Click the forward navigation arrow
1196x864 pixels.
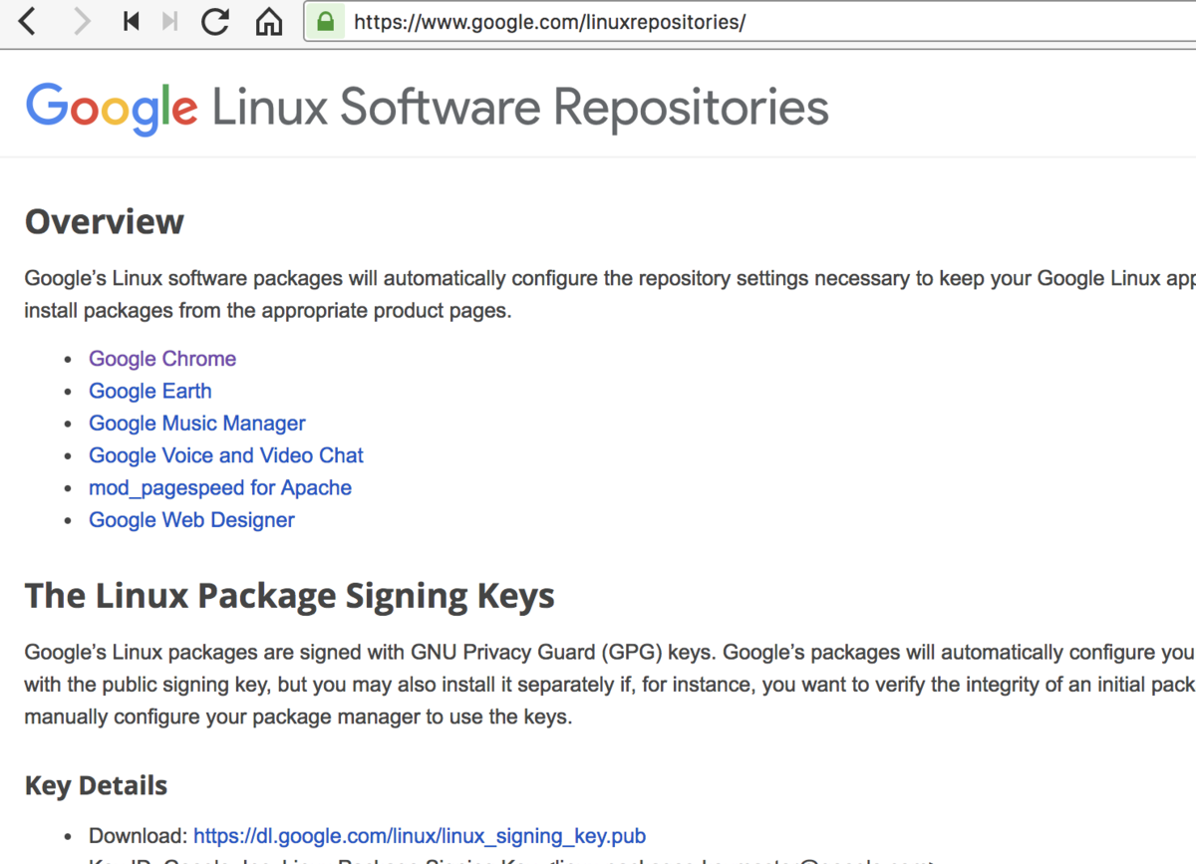82,21
